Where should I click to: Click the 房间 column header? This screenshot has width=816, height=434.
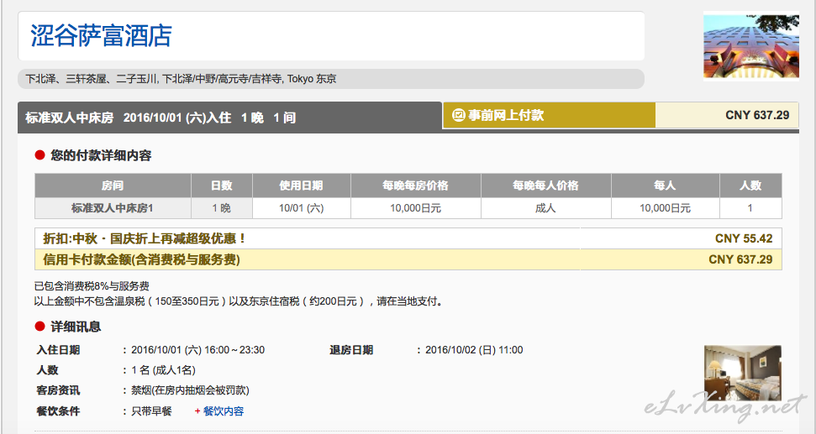[113, 186]
